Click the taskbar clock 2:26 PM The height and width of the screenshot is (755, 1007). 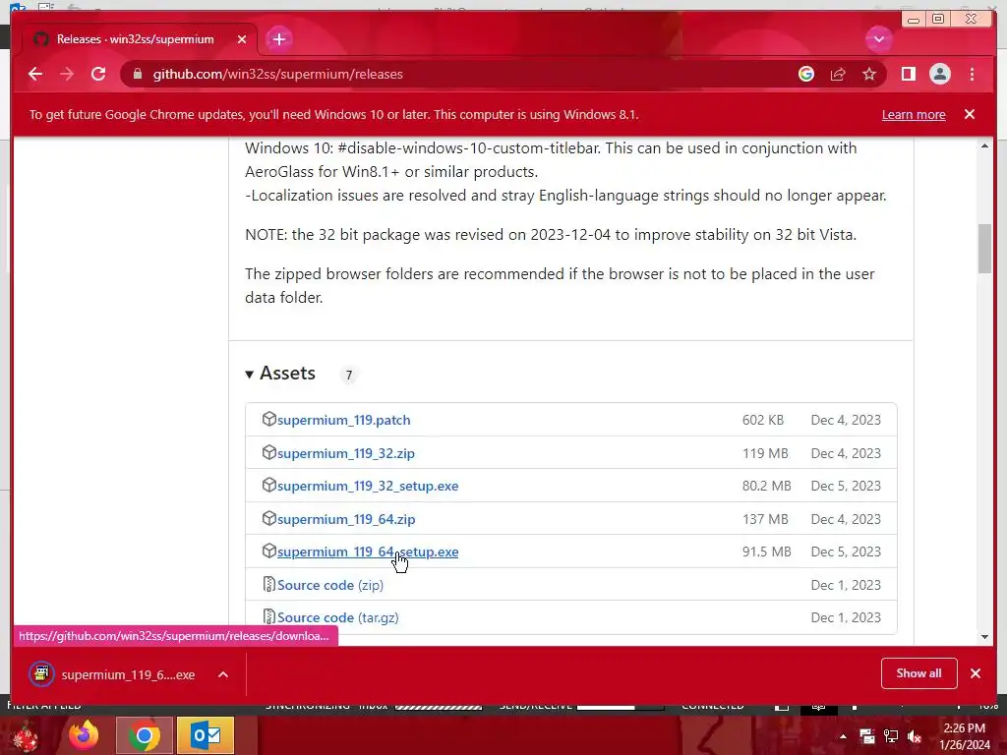point(965,728)
